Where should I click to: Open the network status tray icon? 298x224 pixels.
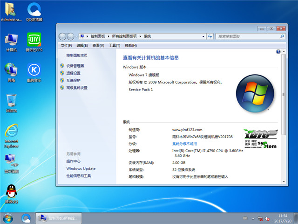click(x=260, y=218)
